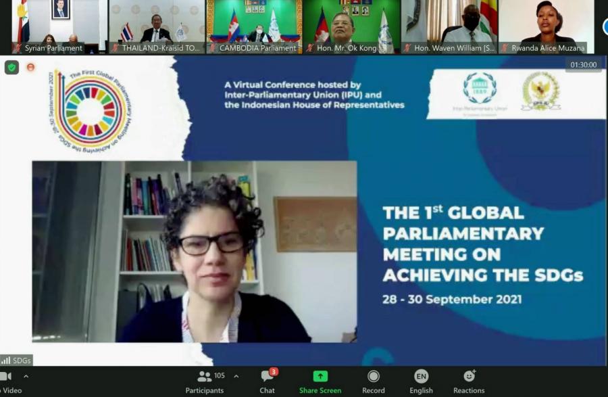The image size is (608, 397).
Task: Click the orange recording indicator icon
Action: tap(30, 67)
